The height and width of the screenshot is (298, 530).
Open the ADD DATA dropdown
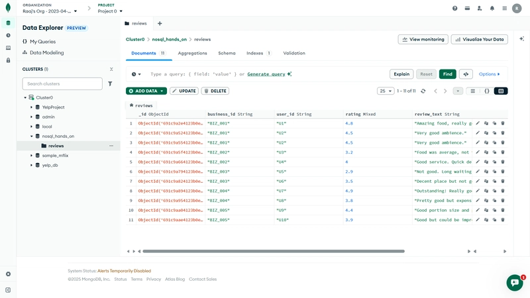tap(146, 91)
